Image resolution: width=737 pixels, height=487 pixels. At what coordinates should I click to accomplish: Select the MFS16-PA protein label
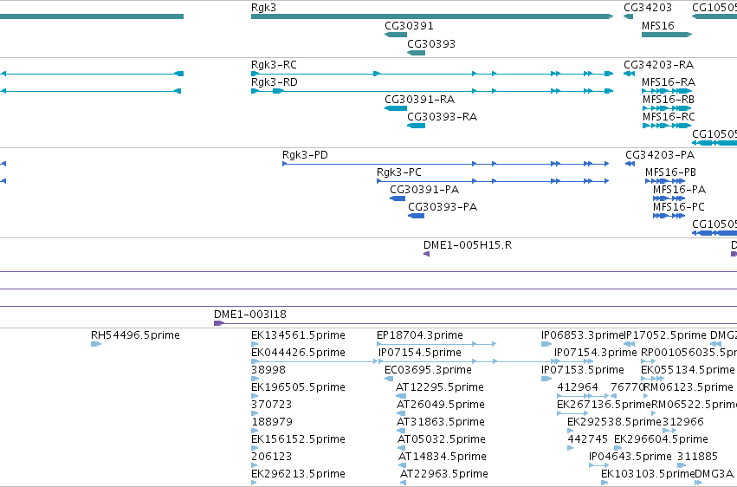[680, 190]
